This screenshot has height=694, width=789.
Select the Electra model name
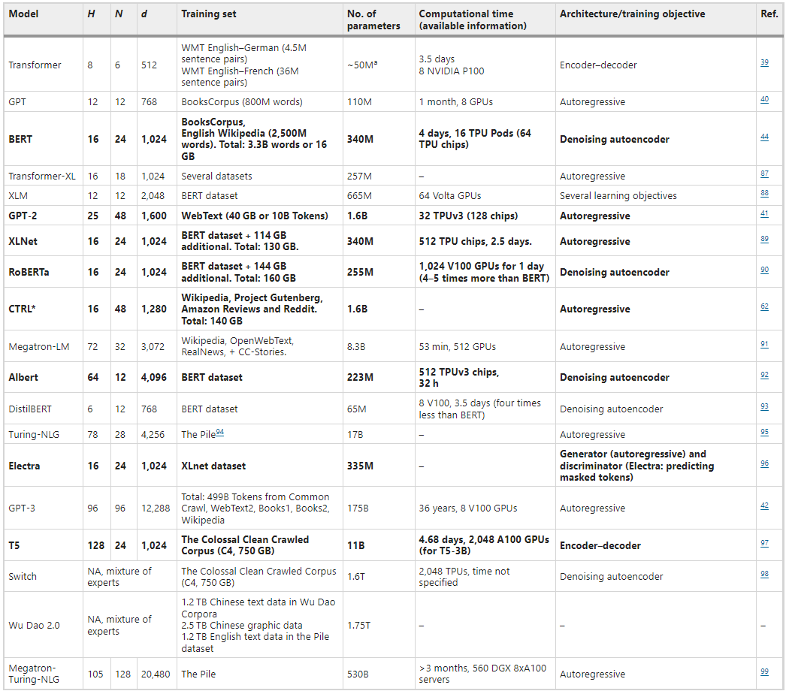coord(24,466)
